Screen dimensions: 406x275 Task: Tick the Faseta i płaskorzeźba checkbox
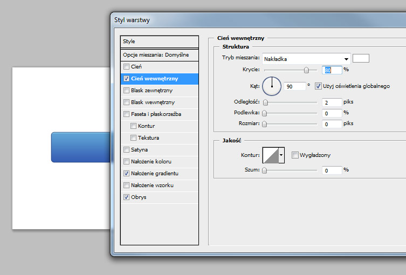[x=126, y=114]
